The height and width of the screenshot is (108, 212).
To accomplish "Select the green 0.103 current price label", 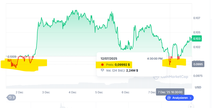I will [x=197, y=39].
